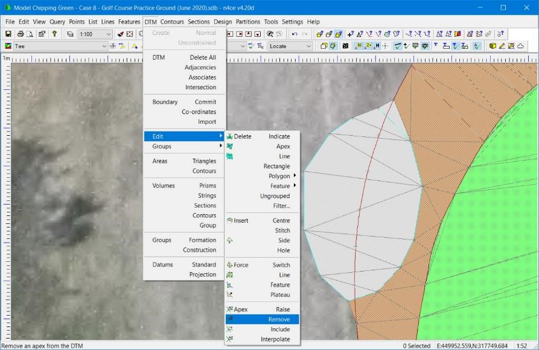This screenshot has height=350, width=539.
Task: Select Remove under Apex in Edit submenu
Action: pos(263,319)
